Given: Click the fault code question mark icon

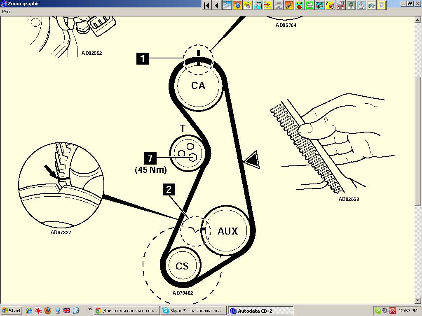Looking at the screenshot, I should (330, 5).
